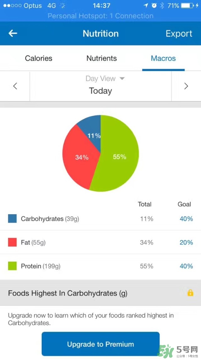The height and width of the screenshot is (359, 201).
Task: Tap the green Protein color swatch
Action: (x=12, y=266)
